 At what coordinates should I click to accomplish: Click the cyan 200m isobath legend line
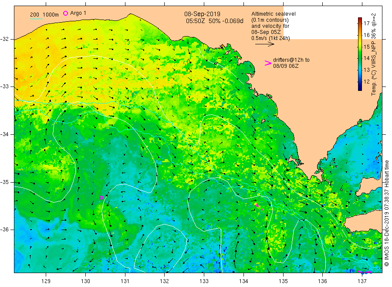(x=36, y=19)
